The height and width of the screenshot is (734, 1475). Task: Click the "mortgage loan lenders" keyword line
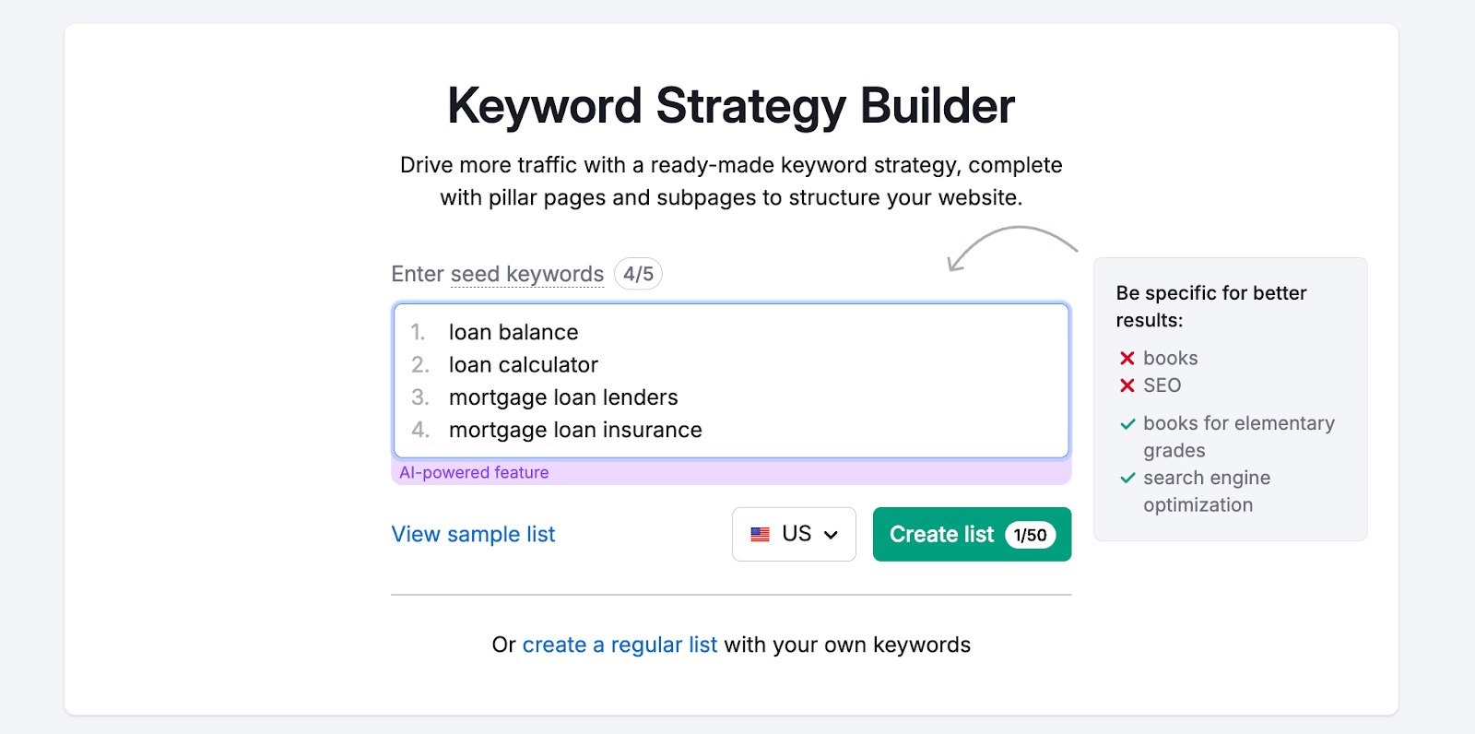click(562, 397)
